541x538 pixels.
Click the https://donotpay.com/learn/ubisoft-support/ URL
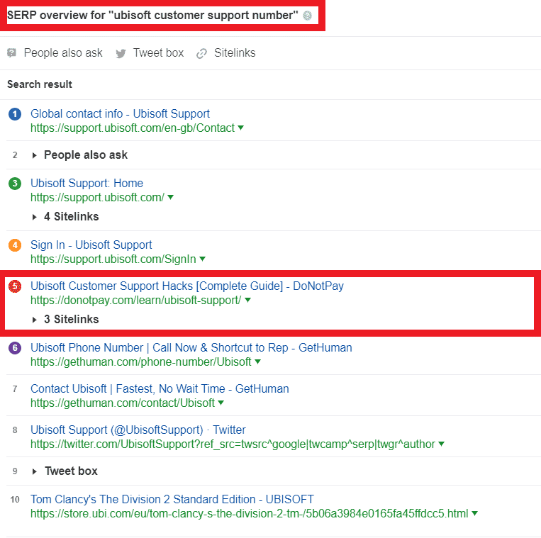pos(136,300)
